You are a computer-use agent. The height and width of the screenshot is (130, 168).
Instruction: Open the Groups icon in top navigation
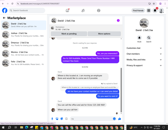tap(98, 10)
